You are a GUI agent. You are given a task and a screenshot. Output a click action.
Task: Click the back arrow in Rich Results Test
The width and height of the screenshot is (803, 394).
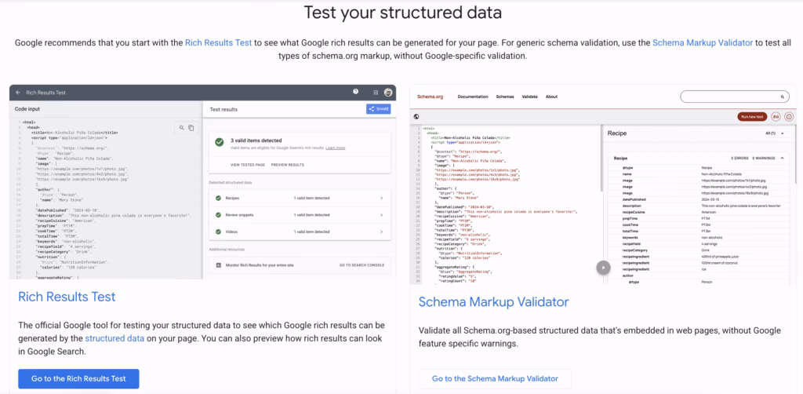(x=18, y=93)
